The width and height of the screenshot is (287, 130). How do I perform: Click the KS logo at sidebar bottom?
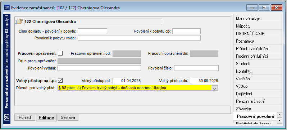pyautogui.click(x=7, y=117)
